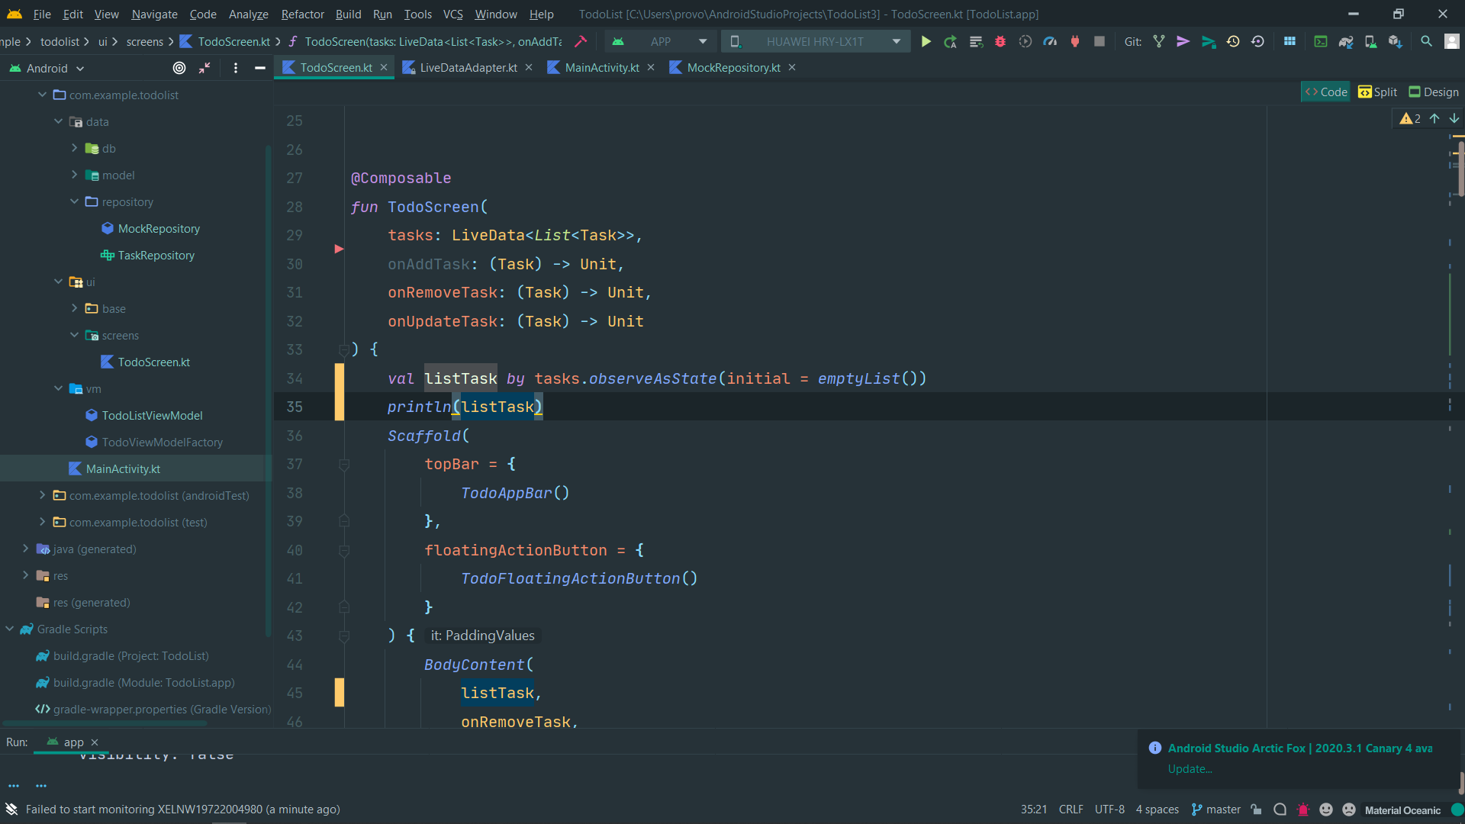The image size is (1465, 824).
Task: Switch editor to Design view
Action: point(1434,92)
